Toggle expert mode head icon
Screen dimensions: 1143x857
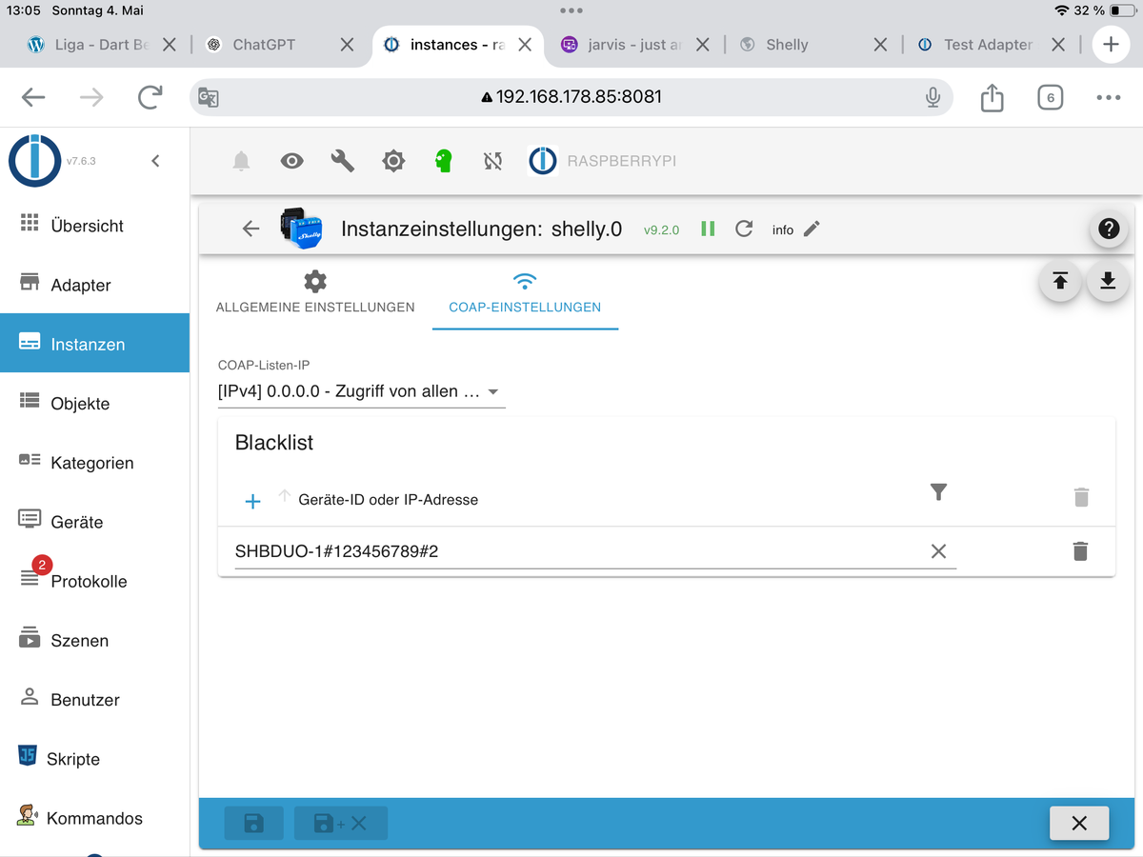(442, 161)
